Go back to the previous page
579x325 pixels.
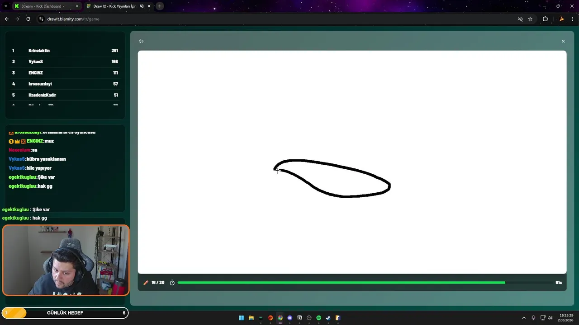tap(6, 19)
